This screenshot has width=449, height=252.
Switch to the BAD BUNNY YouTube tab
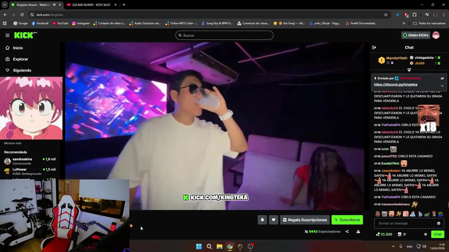91,5
